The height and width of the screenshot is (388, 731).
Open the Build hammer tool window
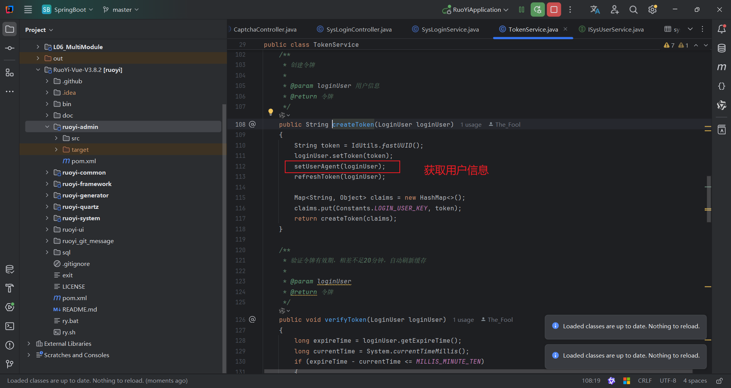(x=10, y=288)
